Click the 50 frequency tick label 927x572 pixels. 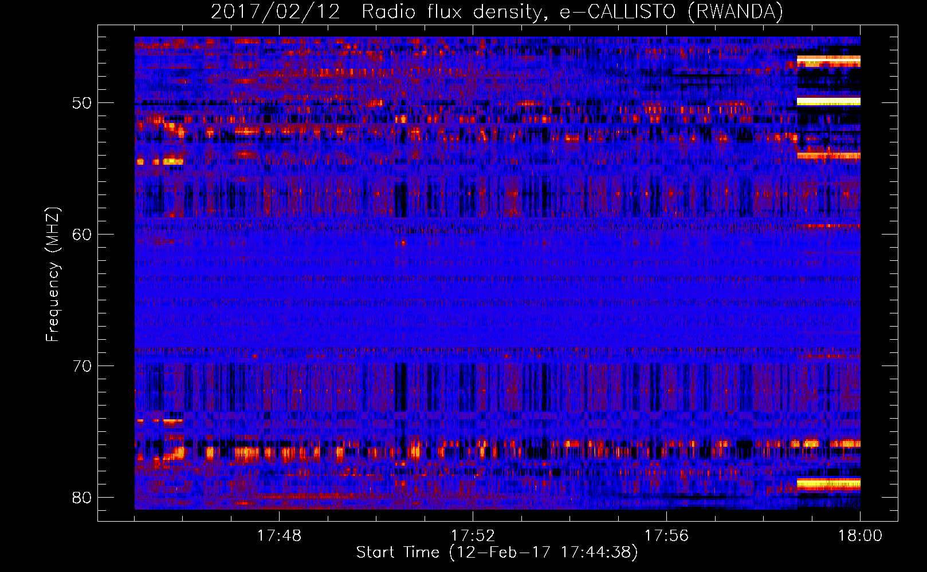[82, 104]
